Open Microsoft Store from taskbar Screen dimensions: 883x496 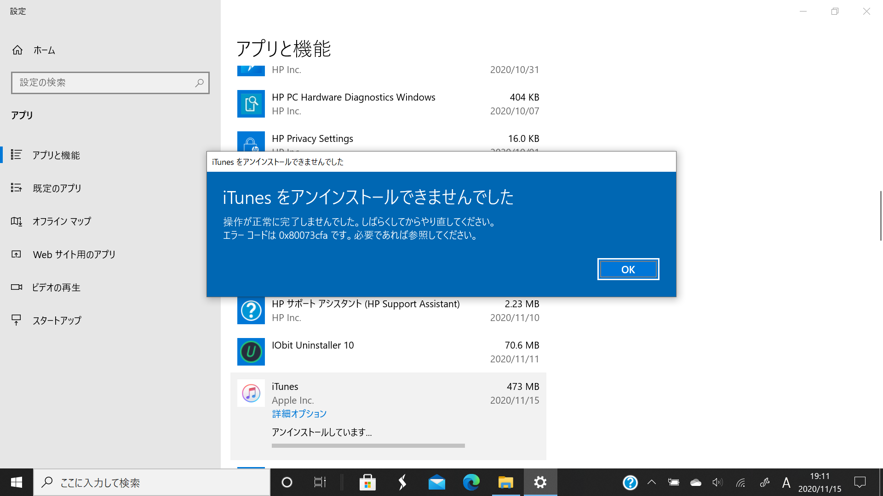tap(367, 482)
